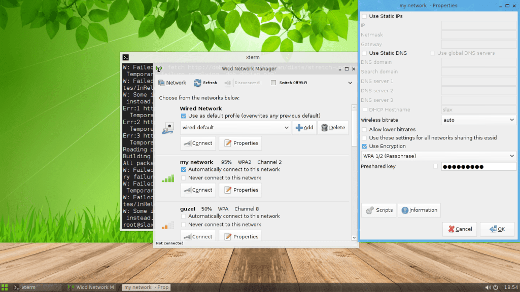The height and width of the screenshot is (292, 520).
Task: Click Refresh in Wicd Network Manager
Action: click(205, 83)
